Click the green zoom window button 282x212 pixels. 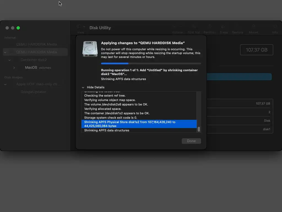tap(18, 28)
